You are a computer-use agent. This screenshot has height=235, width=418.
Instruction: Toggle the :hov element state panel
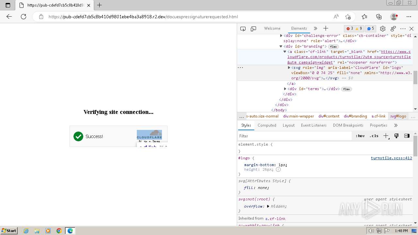(x=360, y=136)
